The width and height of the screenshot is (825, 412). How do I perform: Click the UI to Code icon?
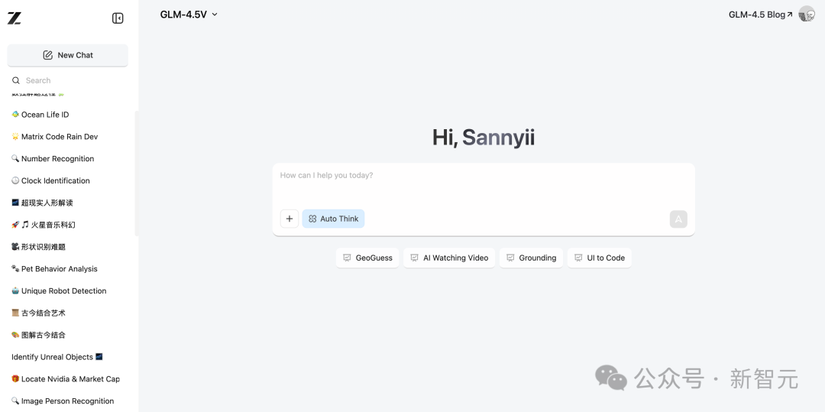pyautogui.click(x=578, y=258)
